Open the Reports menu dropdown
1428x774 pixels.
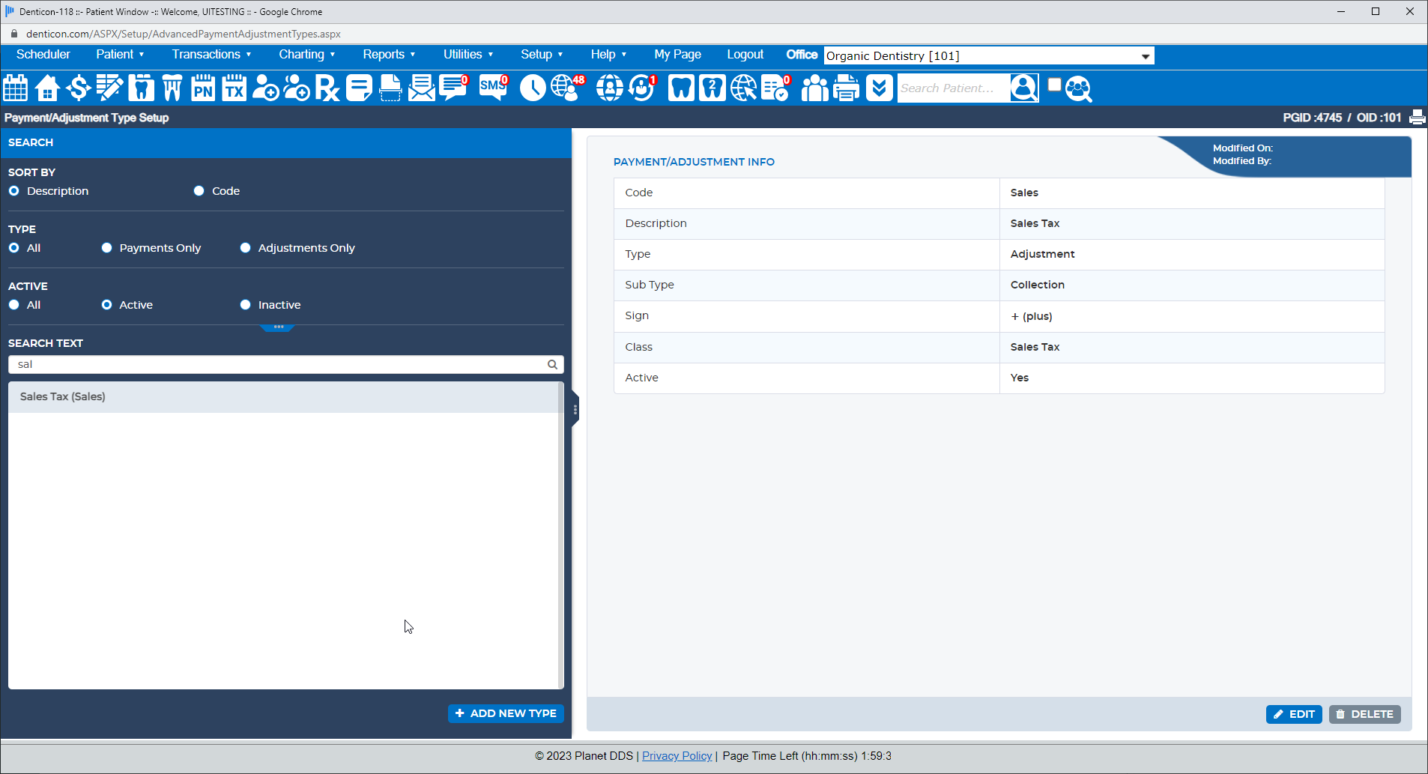[389, 55]
